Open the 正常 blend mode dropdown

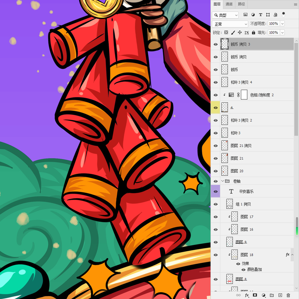pyautogui.click(x=230, y=24)
